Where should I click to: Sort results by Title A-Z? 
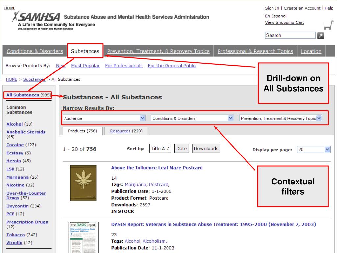(160, 149)
